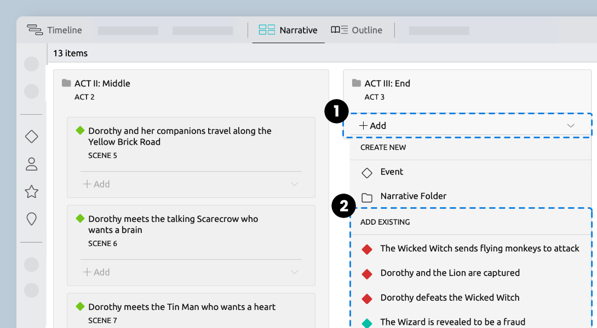Select the ACT II: Middle folder title
Image resolution: width=597 pixels, height=328 pixels.
pos(102,83)
